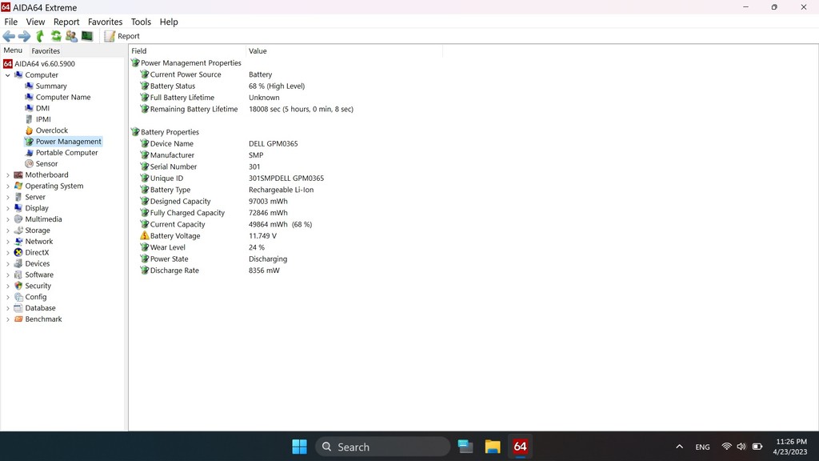Image resolution: width=819 pixels, height=461 pixels.
Task: Open the File menu
Action: click(11, 22)
